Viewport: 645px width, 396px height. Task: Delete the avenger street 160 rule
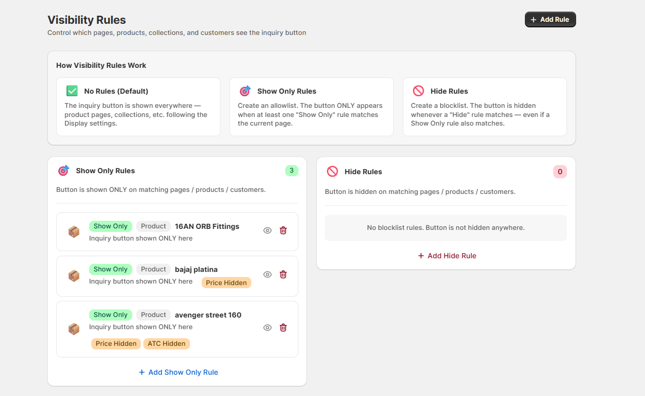point(283,328)
